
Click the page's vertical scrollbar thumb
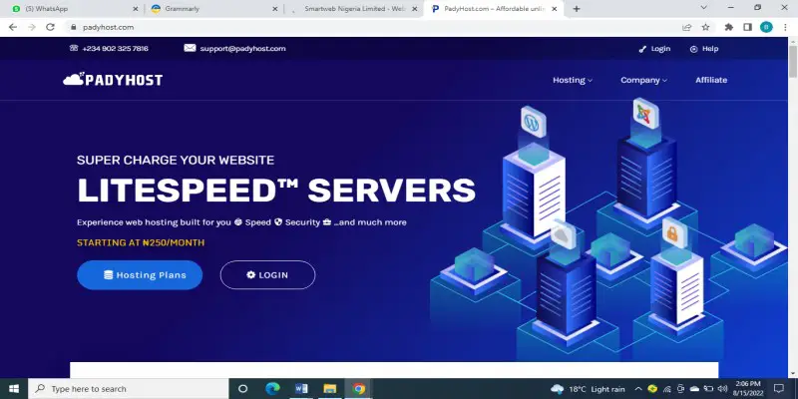click(793, 62)
